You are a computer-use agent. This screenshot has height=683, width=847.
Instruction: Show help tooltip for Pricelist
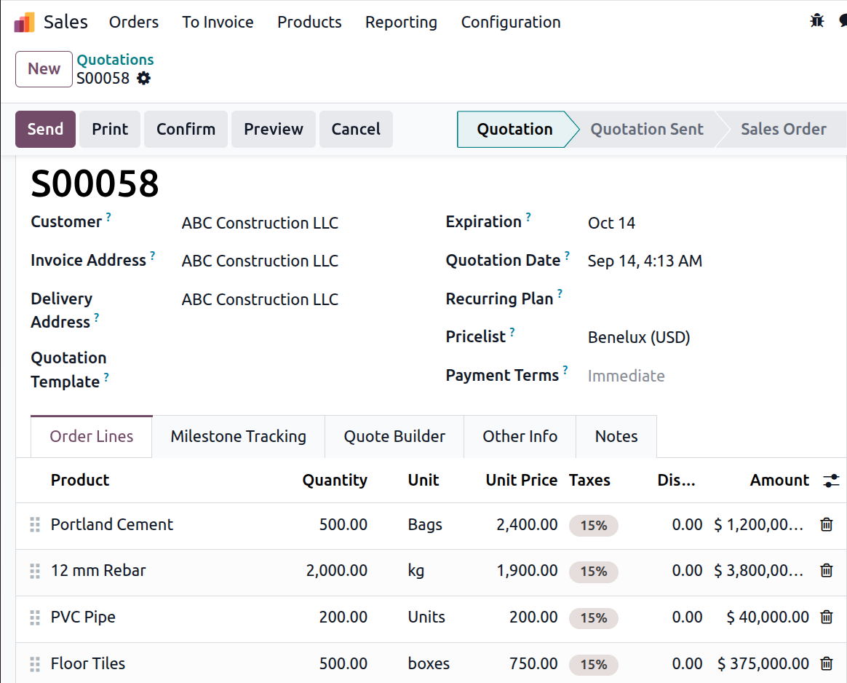[x=512, y=332]
